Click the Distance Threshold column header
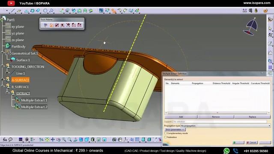 [221, 83]
